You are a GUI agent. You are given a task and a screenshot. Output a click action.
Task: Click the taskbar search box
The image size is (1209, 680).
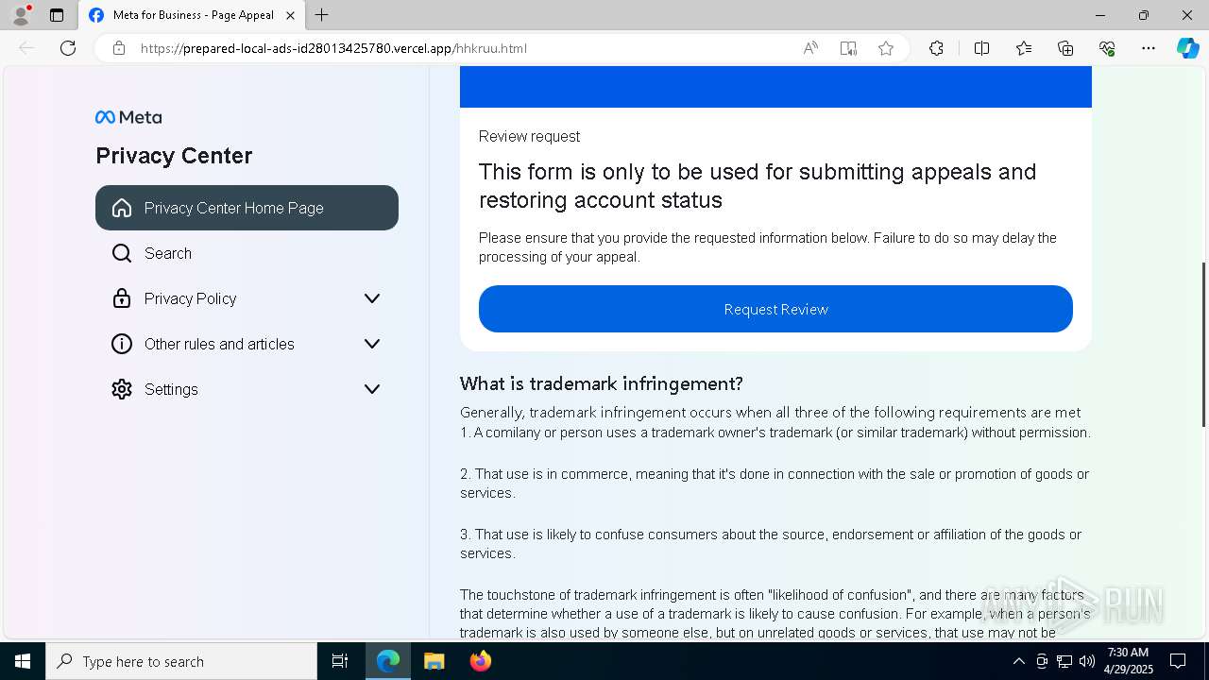tap(181, 661)
